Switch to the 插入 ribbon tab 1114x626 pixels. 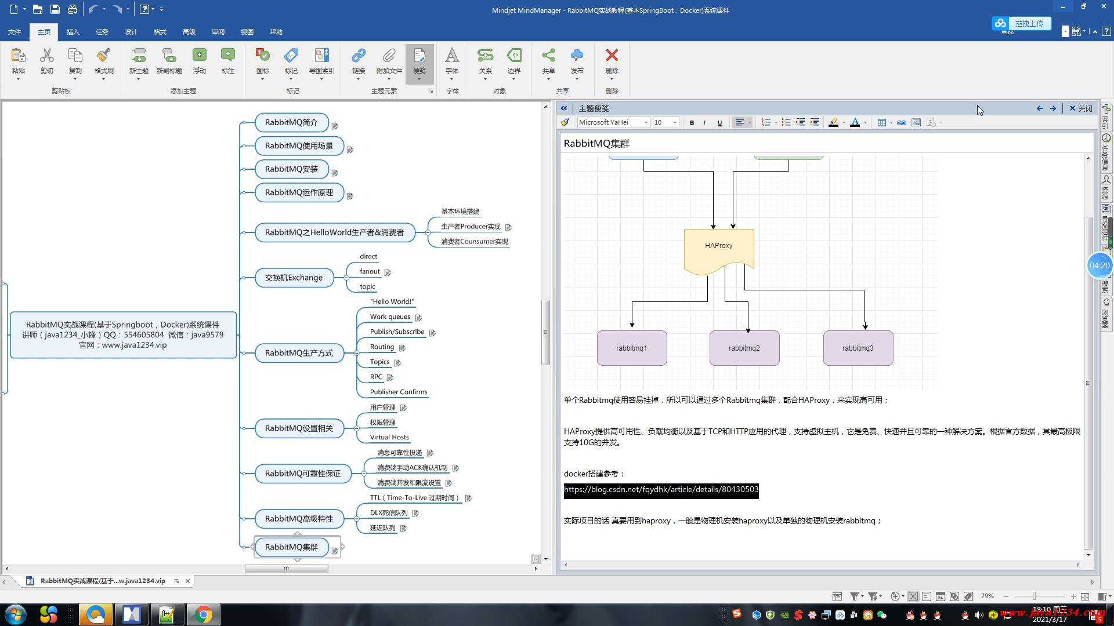73,32
